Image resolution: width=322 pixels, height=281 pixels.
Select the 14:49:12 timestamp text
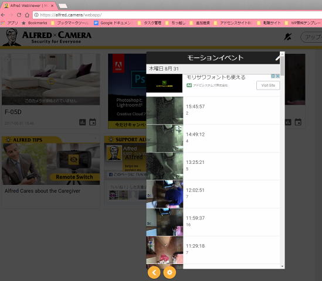point(195,135)
